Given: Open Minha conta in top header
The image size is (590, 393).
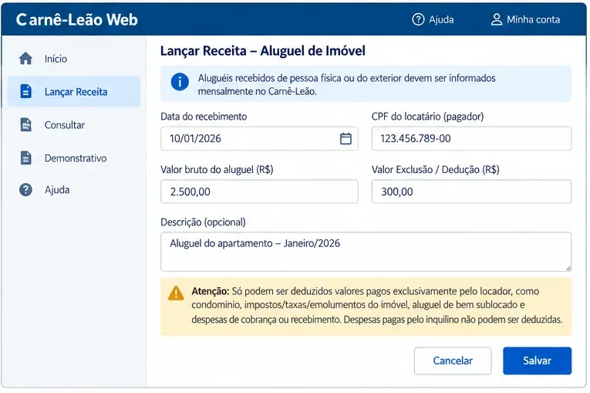Looking at the screenshot, I should pos(525,19).
